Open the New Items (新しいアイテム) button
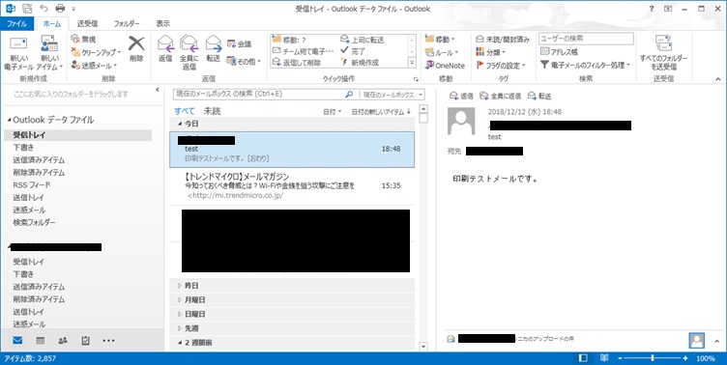The height and width of the screenshot is (365, 727). [x=48, y=53]
